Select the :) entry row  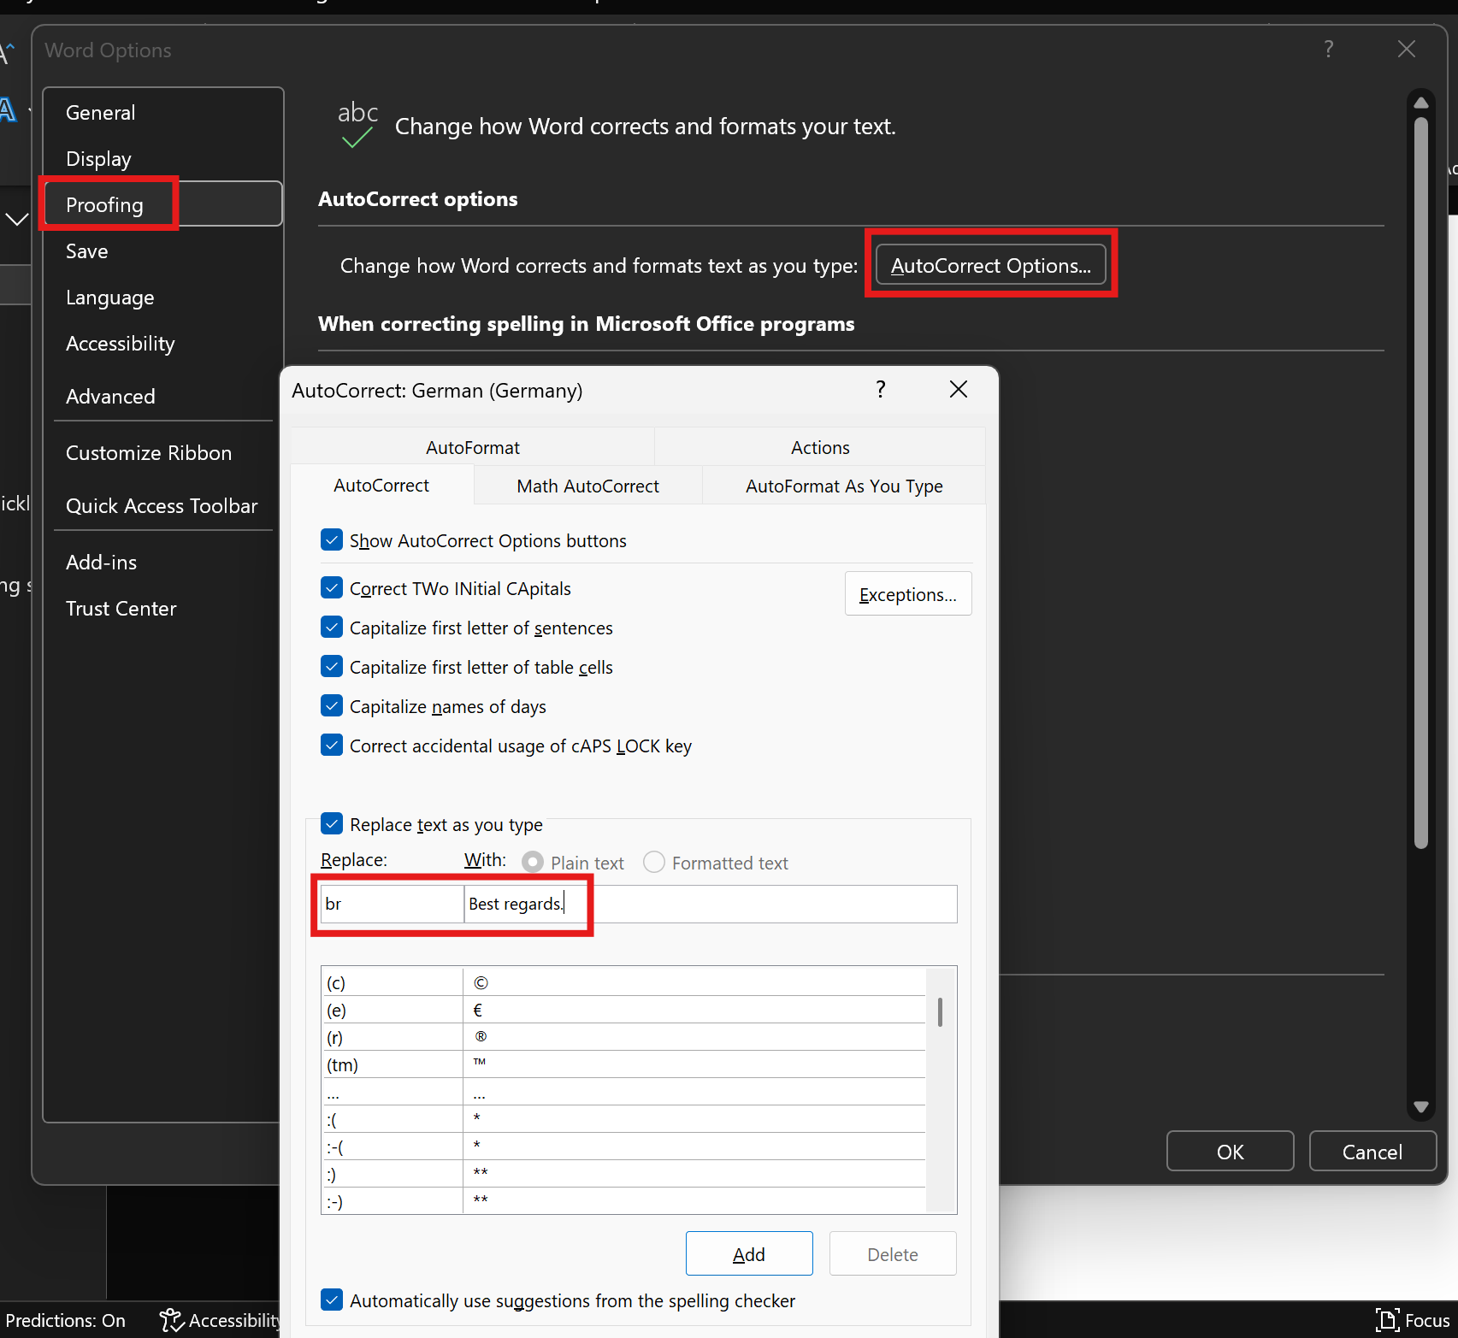[623, 1174]
